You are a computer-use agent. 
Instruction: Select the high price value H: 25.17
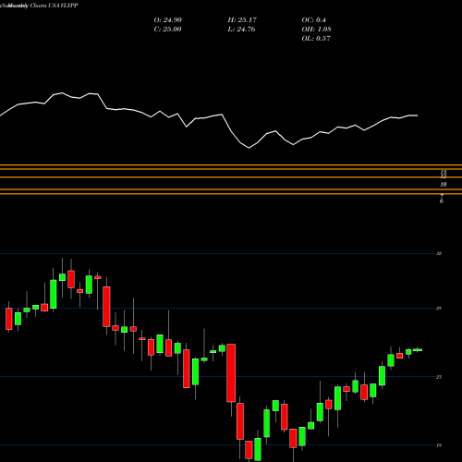coord(242,20)
